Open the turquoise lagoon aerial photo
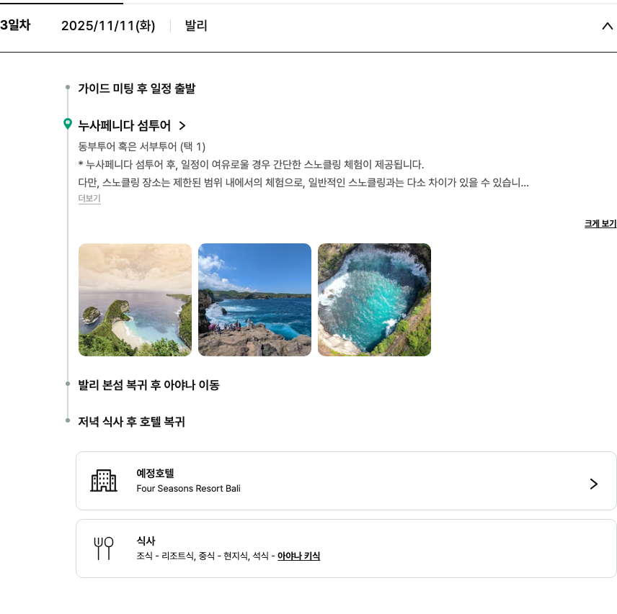Viewport: 617px width, 614px height. (374, 299)
